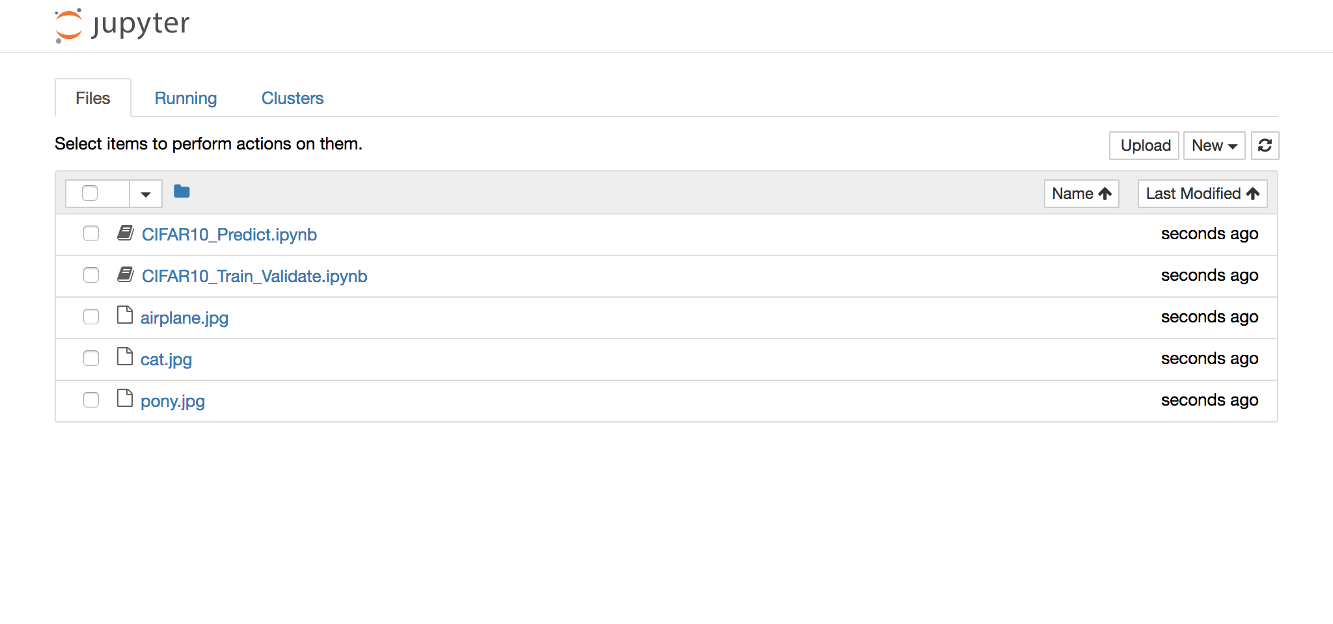Switch to the Clusters tab
The image size is (1333, 624).
click(x=292, y=98)
